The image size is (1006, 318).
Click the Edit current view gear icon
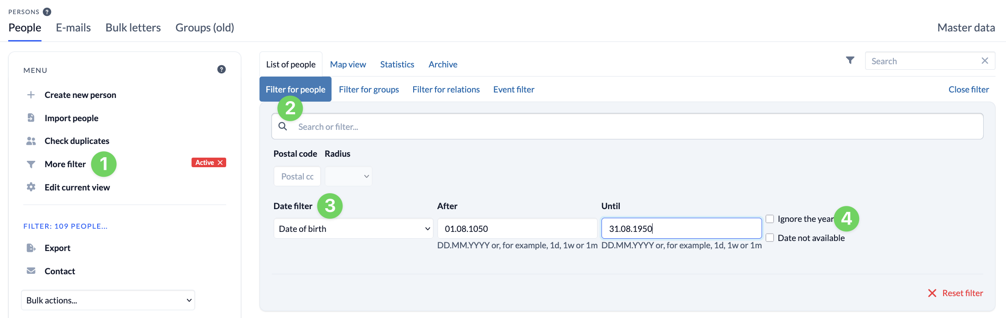[x=31, y=187]
